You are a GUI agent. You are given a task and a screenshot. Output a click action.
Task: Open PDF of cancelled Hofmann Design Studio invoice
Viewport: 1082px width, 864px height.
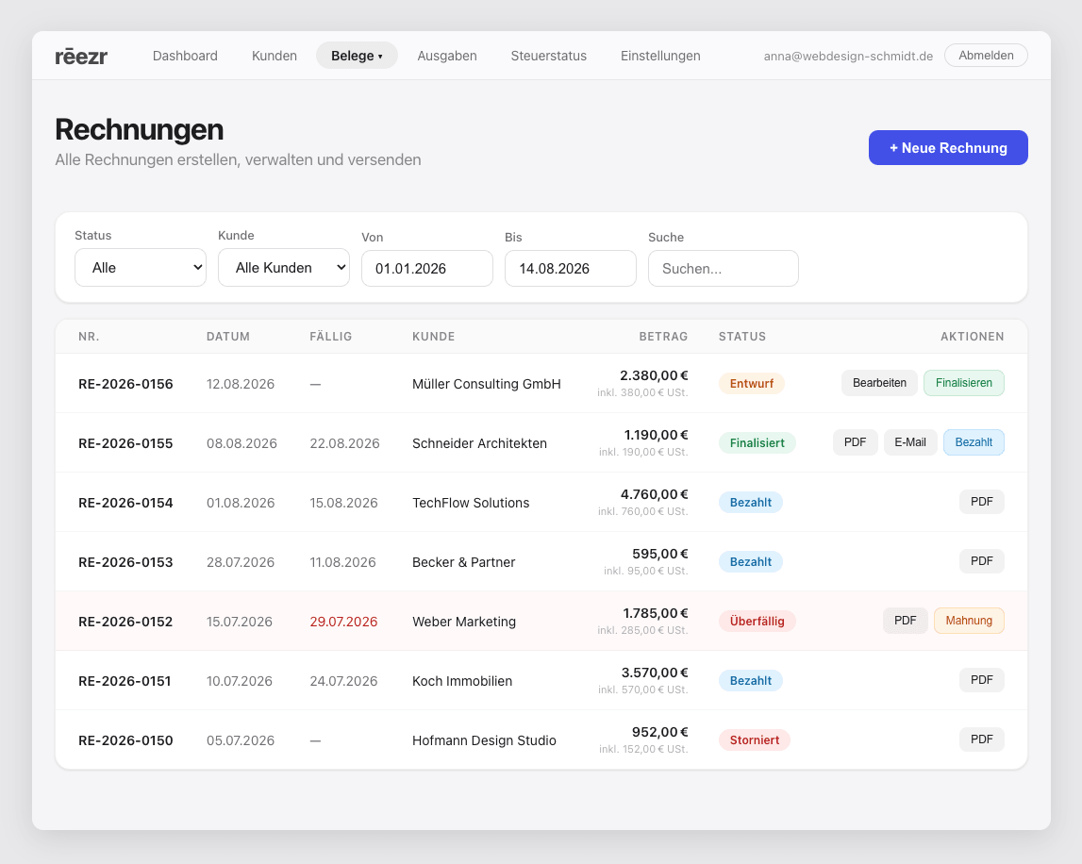pos(981,739)
